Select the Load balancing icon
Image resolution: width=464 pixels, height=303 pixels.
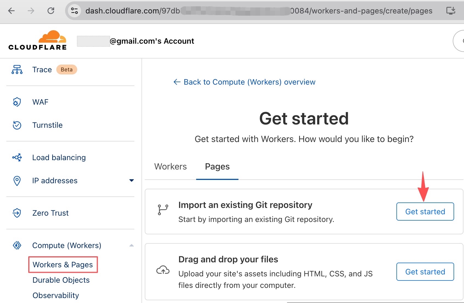[17, 157]
